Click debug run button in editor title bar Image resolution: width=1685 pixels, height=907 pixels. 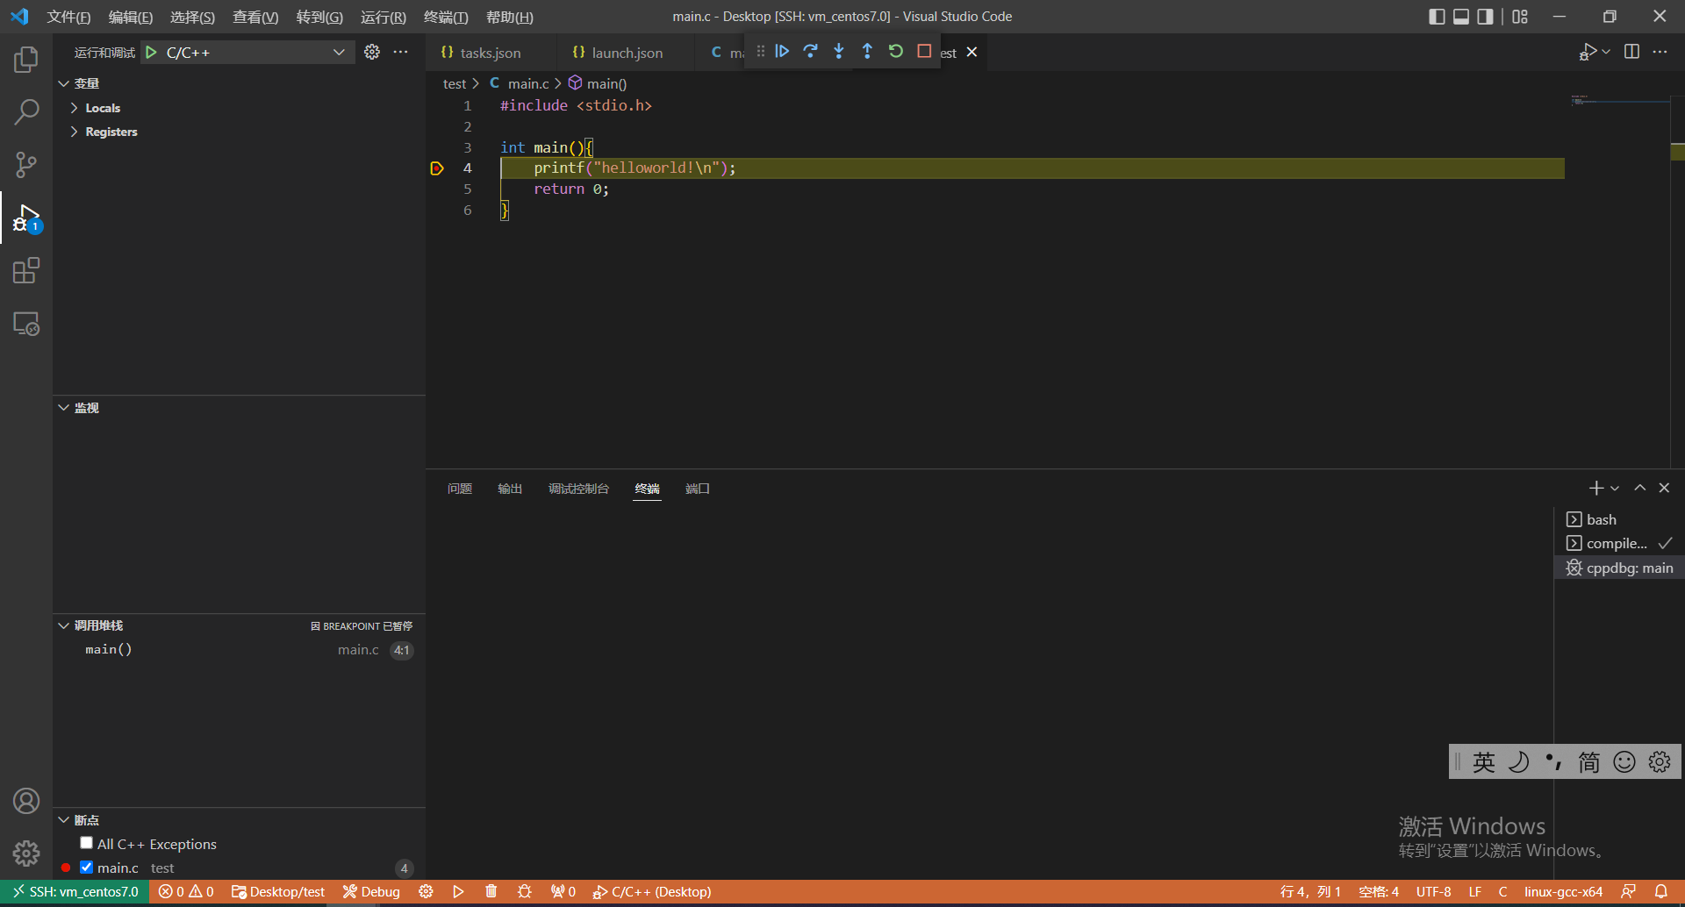point(1588,52)
